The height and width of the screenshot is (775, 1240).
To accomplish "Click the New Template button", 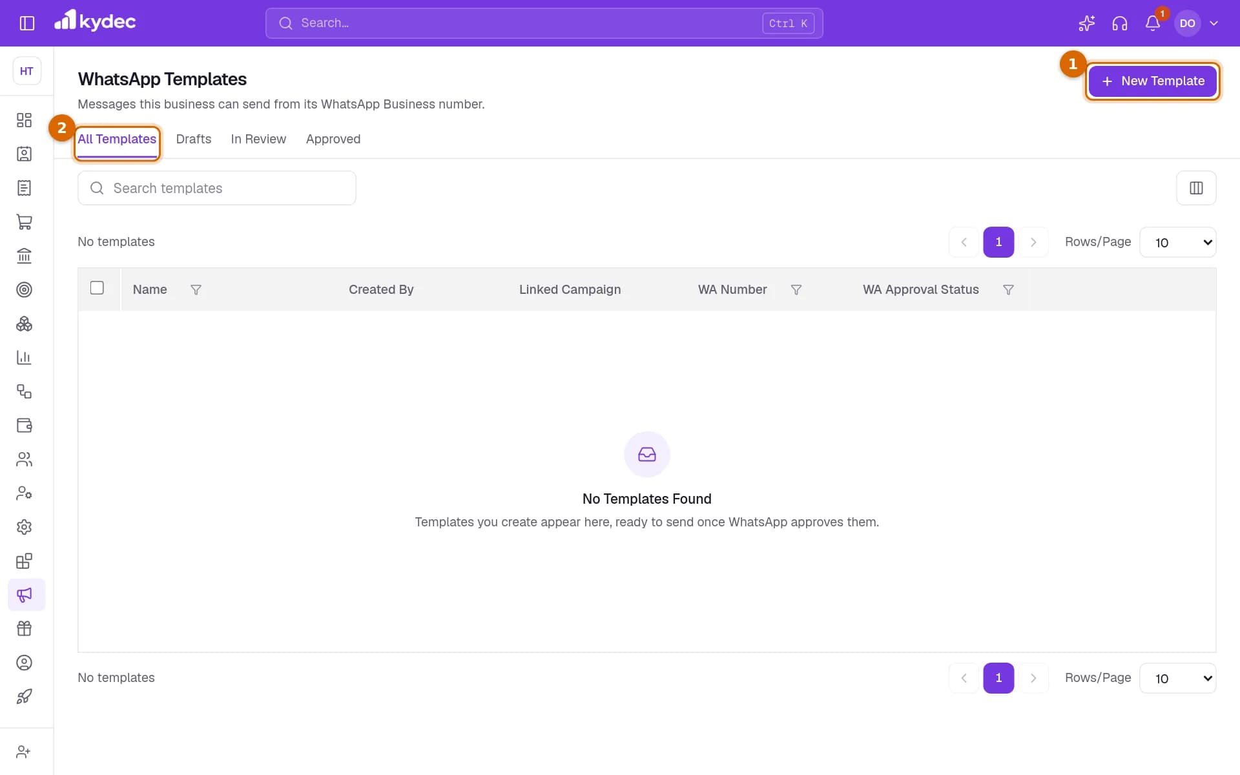I will [x=1152, y=81].
